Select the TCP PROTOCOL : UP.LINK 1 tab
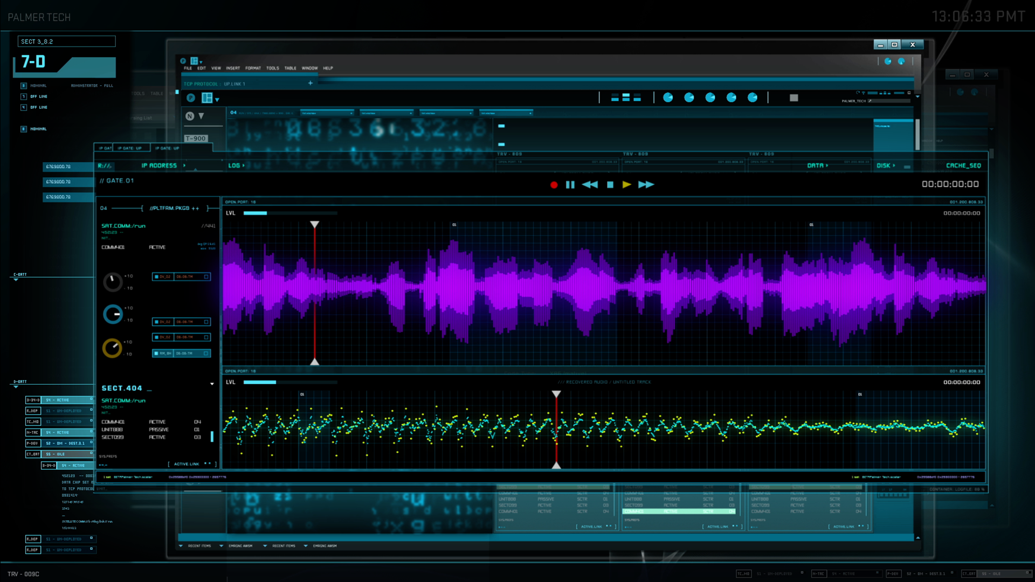The image size is (1035, 582). tap(214, 84)
